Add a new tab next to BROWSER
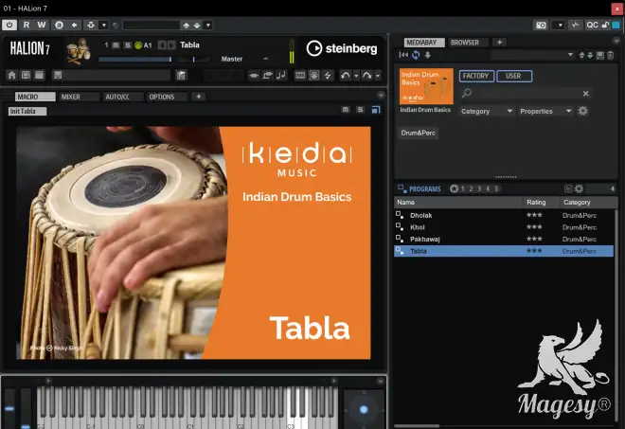The width and height of the screenshot is (625, 429). [499, 42]
